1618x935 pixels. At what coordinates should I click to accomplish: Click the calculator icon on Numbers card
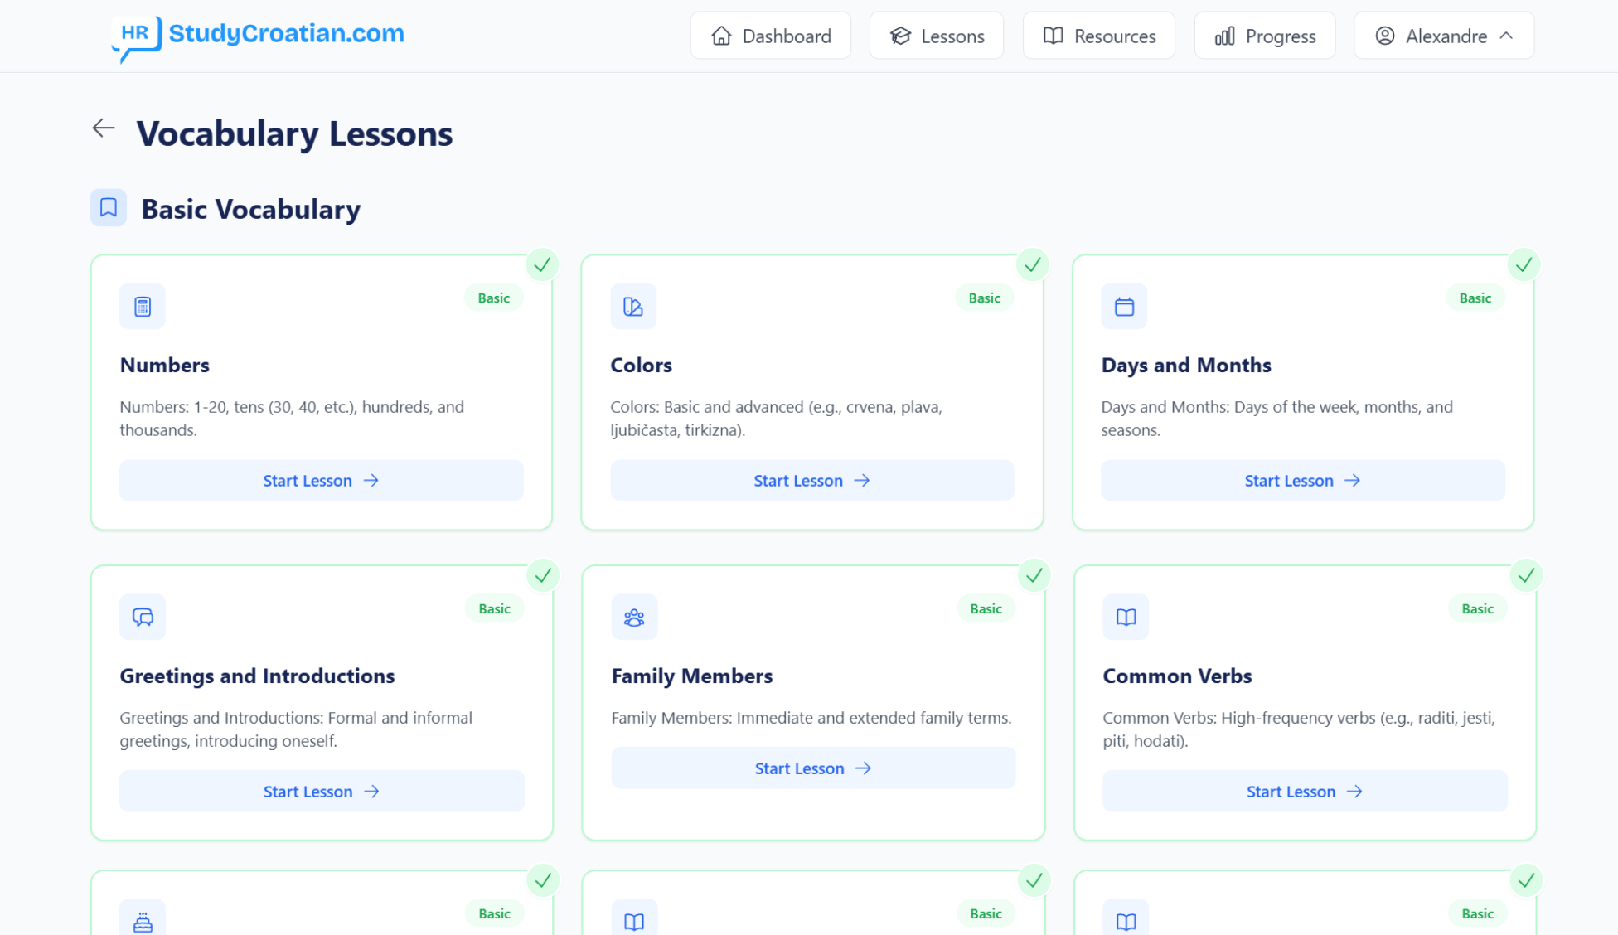[x=143, y=307]
